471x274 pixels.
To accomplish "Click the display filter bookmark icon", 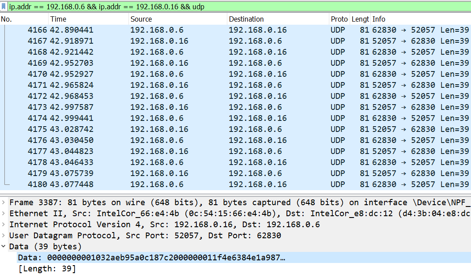I will [4, 7].
